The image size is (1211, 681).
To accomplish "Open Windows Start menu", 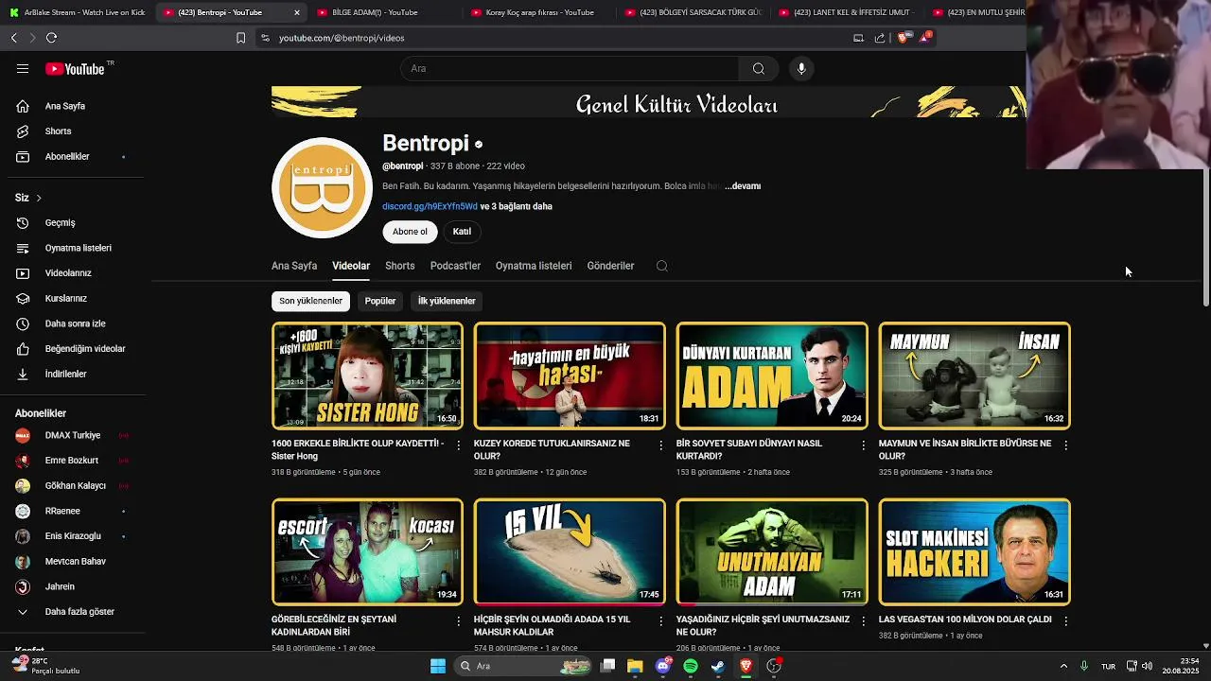I will point(438,666).
